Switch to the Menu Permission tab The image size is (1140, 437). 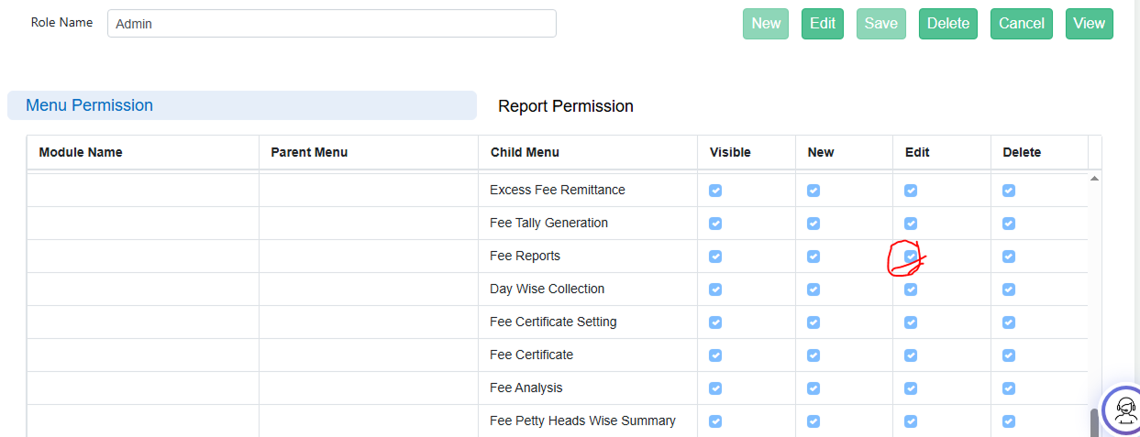point(242,105)
